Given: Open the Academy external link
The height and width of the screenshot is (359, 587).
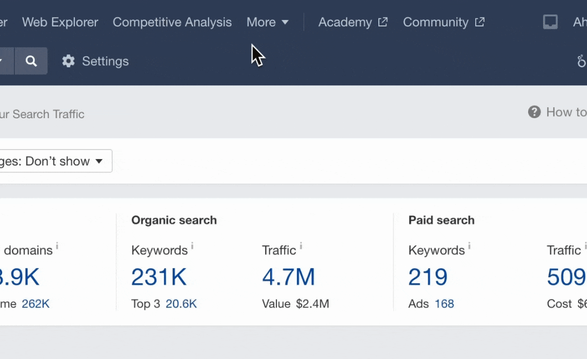Looking at the screenshot, I should coord(352,22).
